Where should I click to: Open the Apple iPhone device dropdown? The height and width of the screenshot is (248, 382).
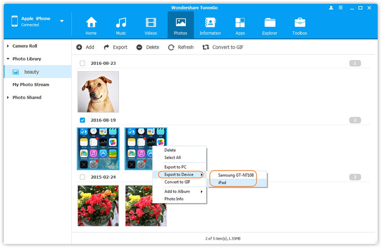click(x=62, y=21)
